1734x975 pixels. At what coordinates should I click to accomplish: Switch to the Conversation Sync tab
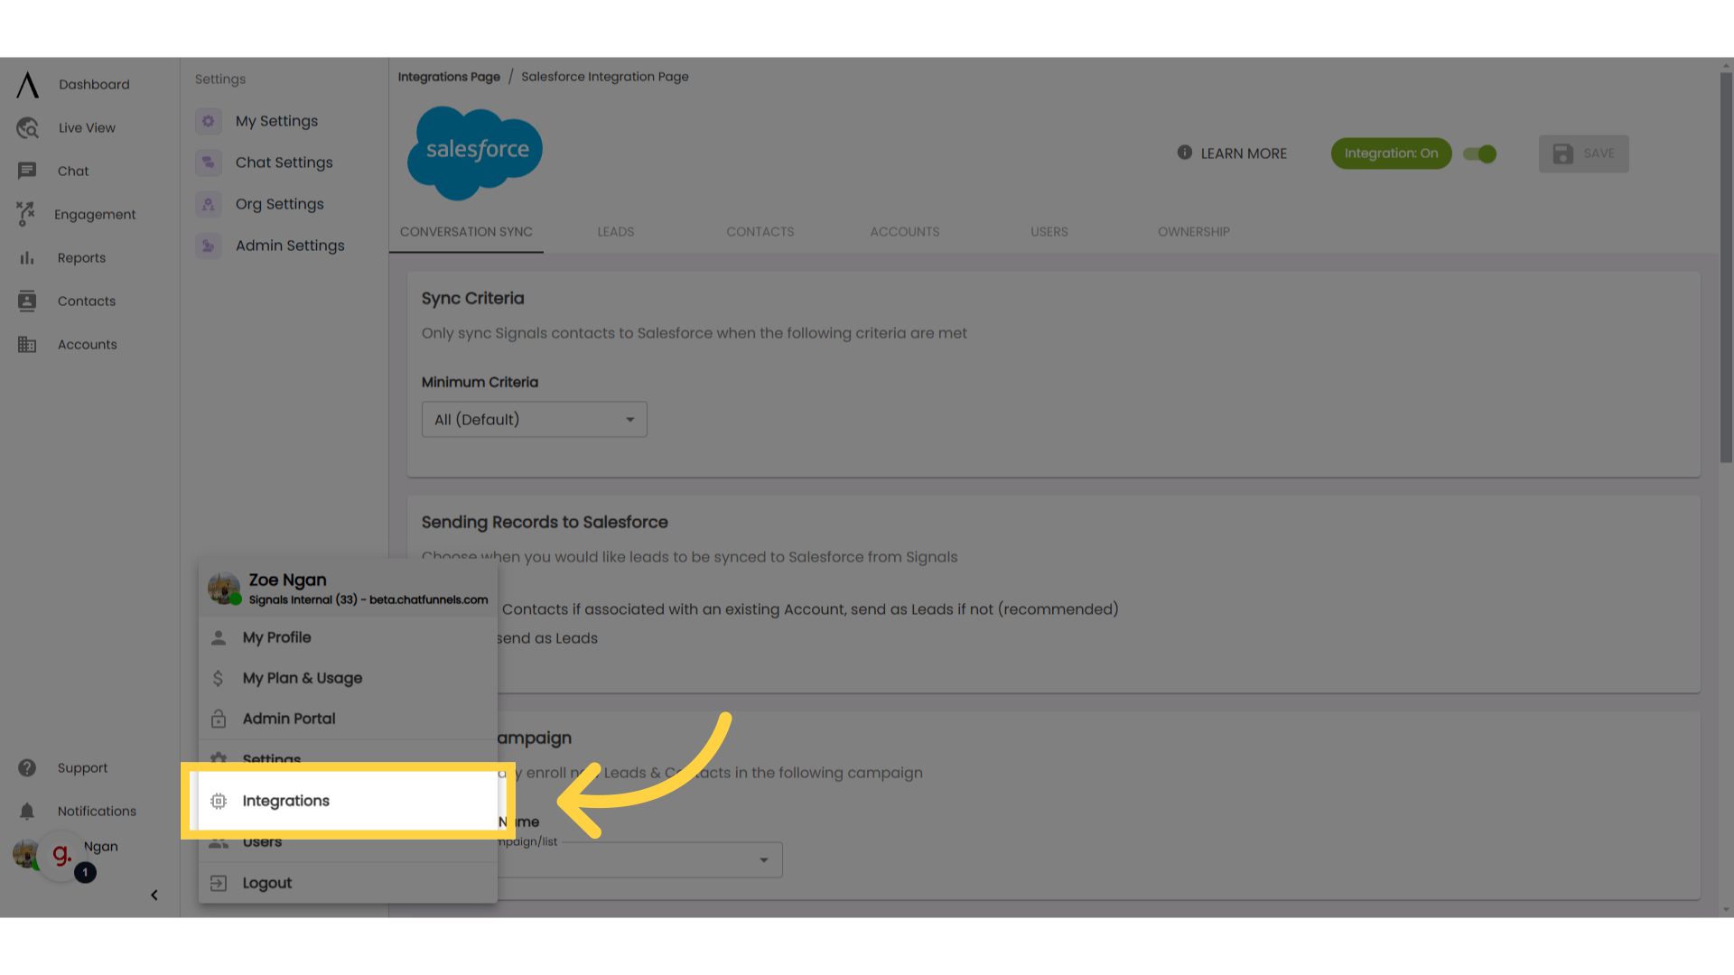tap(466, 232)
